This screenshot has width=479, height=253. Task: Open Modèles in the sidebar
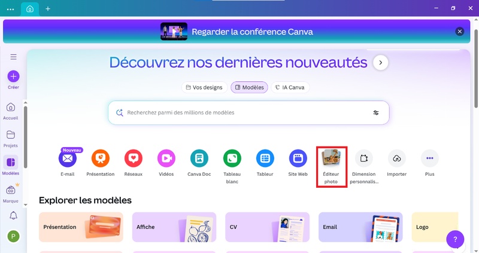point(11,166)
